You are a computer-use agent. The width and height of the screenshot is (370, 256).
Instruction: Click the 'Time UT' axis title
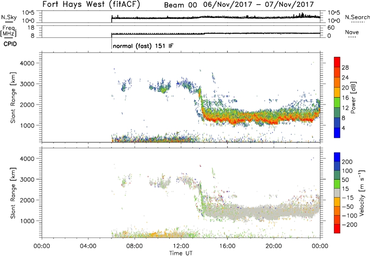181,253
